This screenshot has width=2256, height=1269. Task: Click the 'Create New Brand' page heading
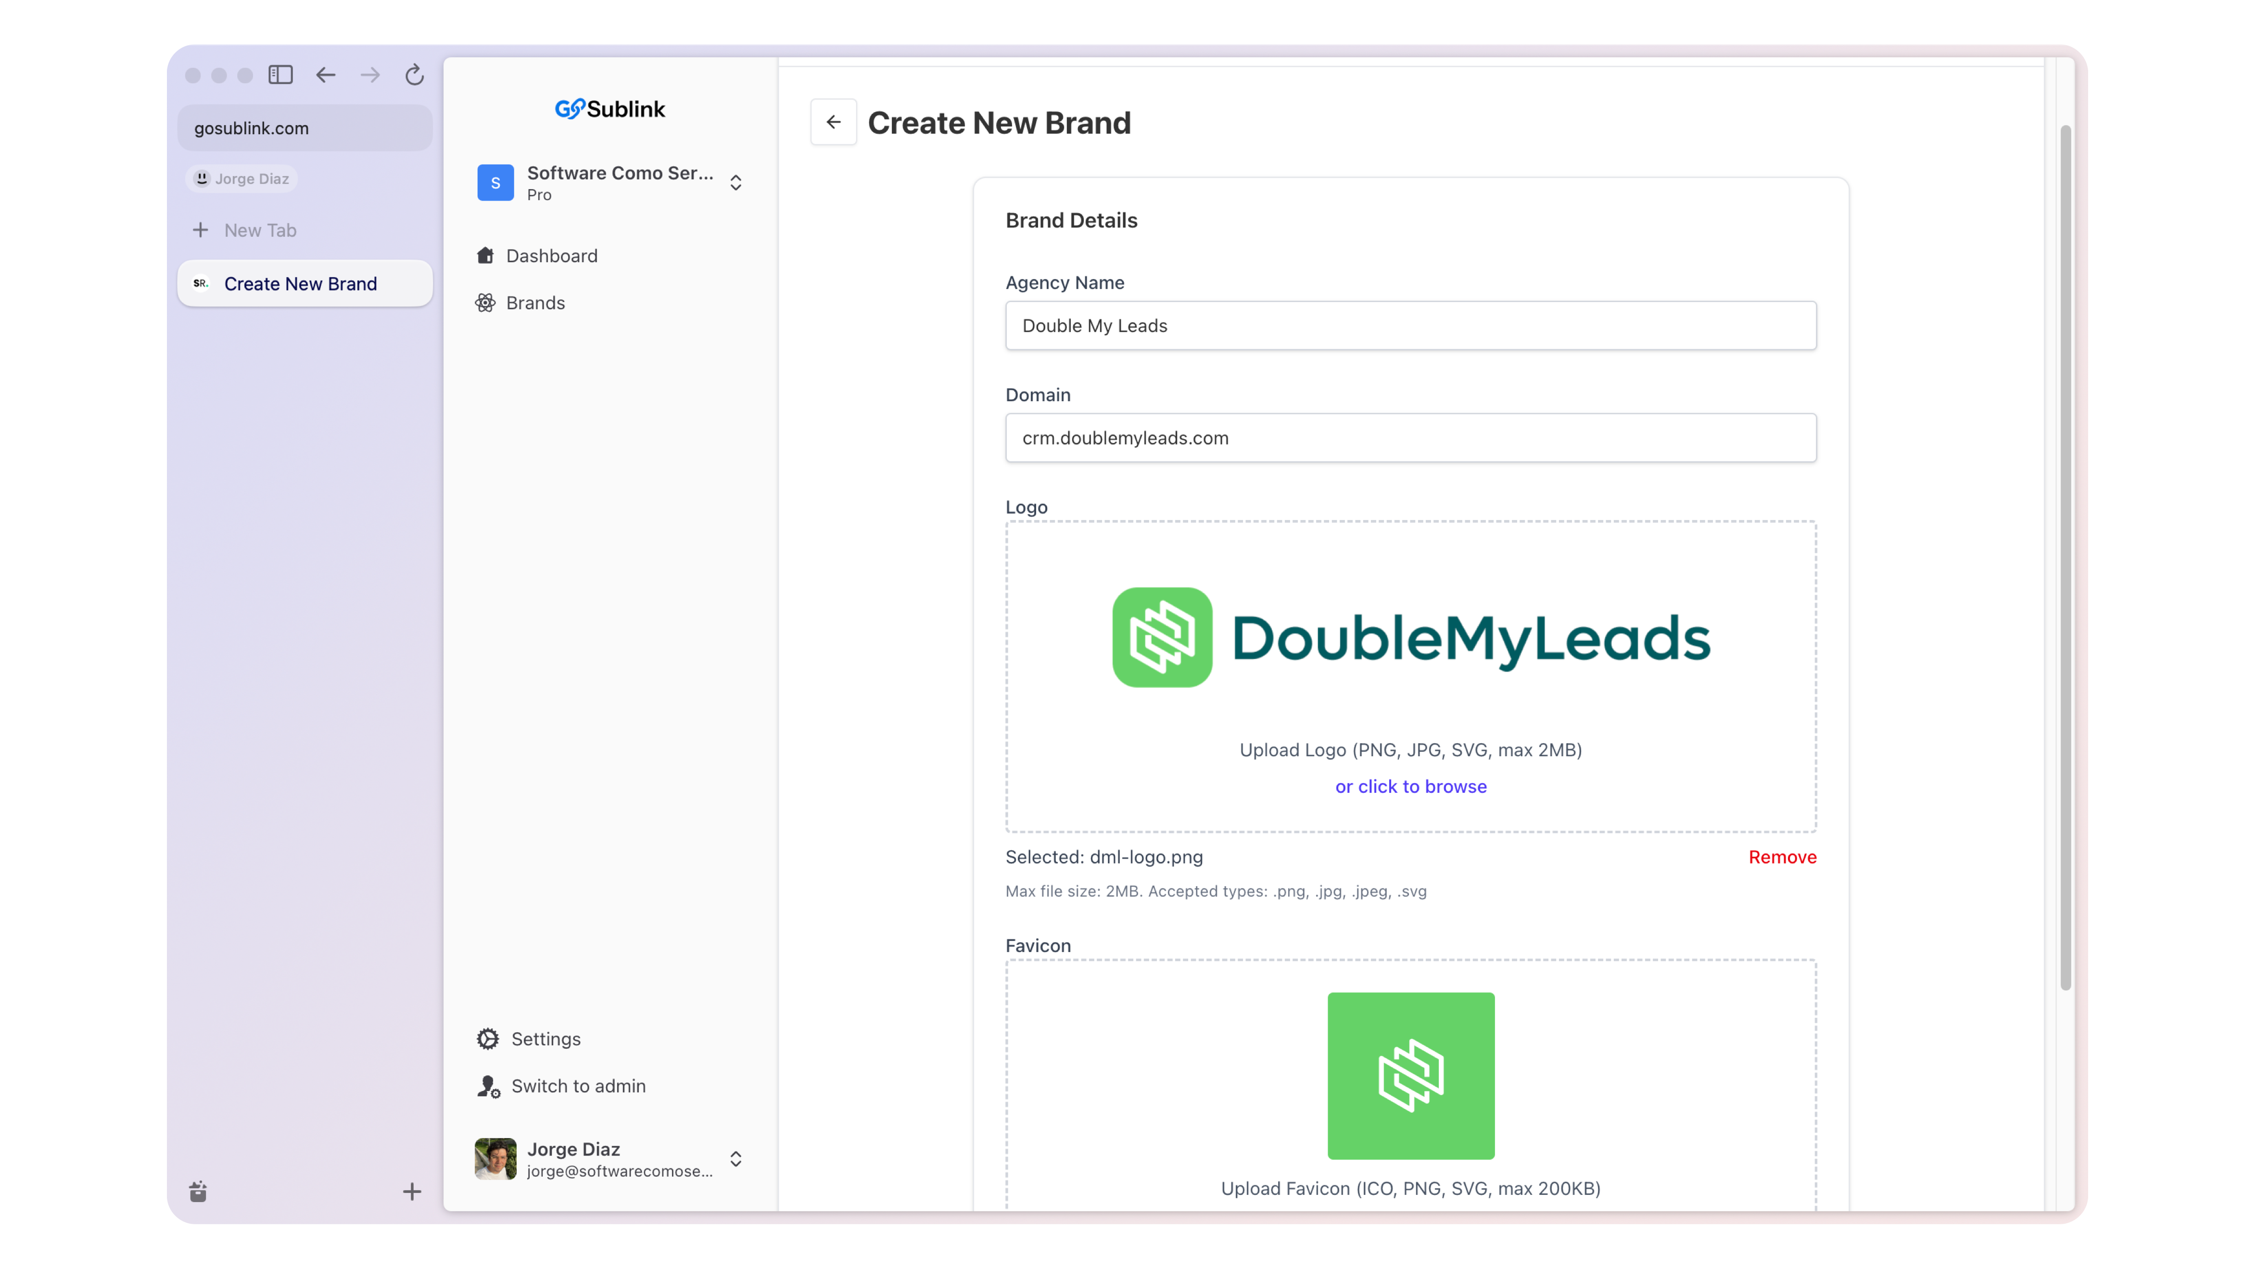point(999,123)
